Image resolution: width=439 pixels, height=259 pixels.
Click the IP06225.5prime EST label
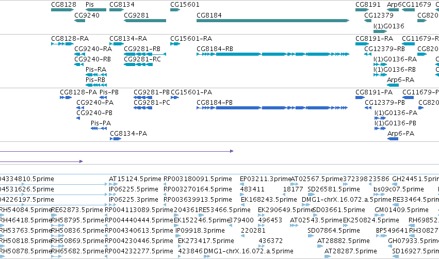coord(134,189)
